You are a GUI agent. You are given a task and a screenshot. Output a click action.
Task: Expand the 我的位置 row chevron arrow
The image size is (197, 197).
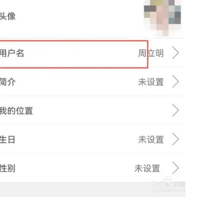(175, 110)
